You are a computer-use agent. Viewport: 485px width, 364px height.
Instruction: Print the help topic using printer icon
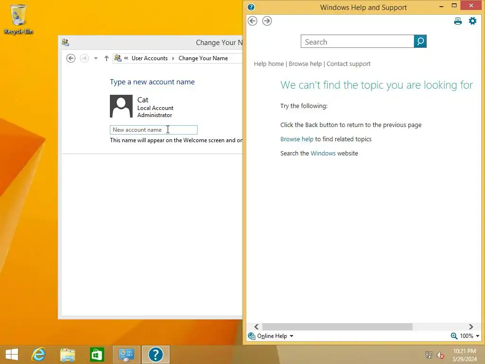[458, 21]
